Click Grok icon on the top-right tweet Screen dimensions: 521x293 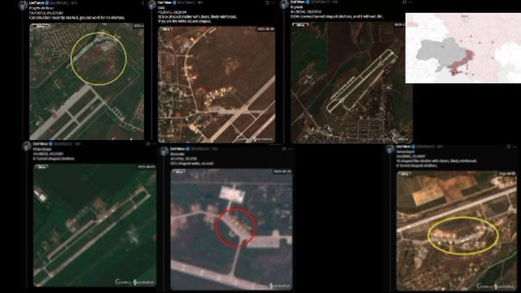405,2
